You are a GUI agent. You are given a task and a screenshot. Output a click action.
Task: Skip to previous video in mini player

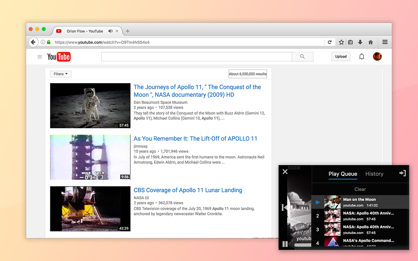pyautogui.click(x=284, y=207)
